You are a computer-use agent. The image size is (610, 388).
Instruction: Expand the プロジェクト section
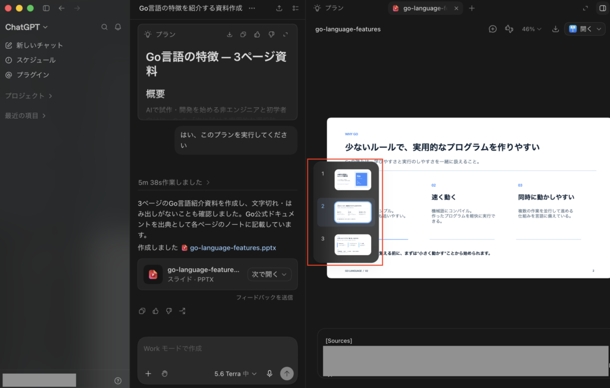coord(29,96)
